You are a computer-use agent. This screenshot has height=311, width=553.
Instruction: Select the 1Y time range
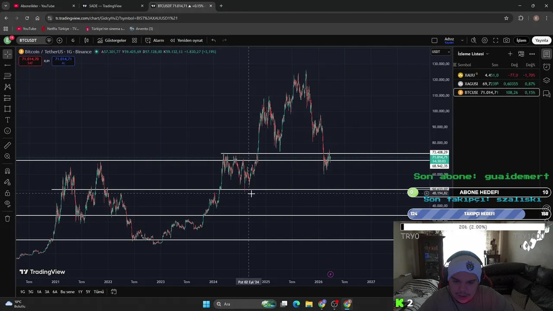tap(80, 292)
